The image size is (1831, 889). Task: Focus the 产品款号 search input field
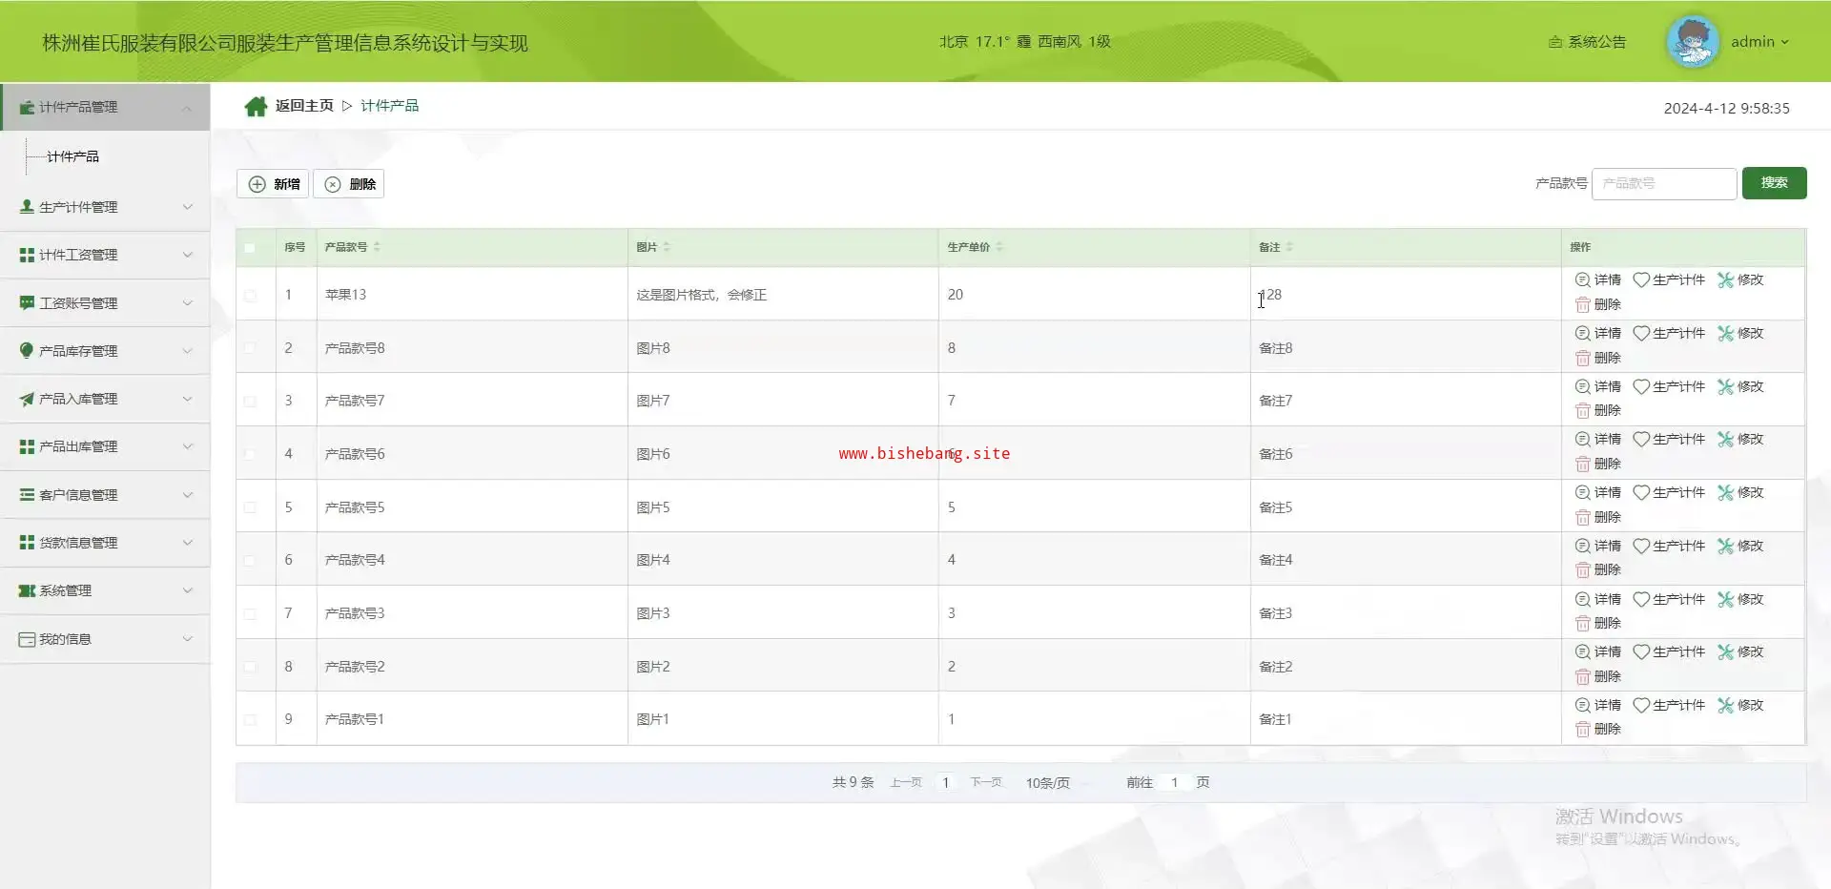[x=1664, y=183]
